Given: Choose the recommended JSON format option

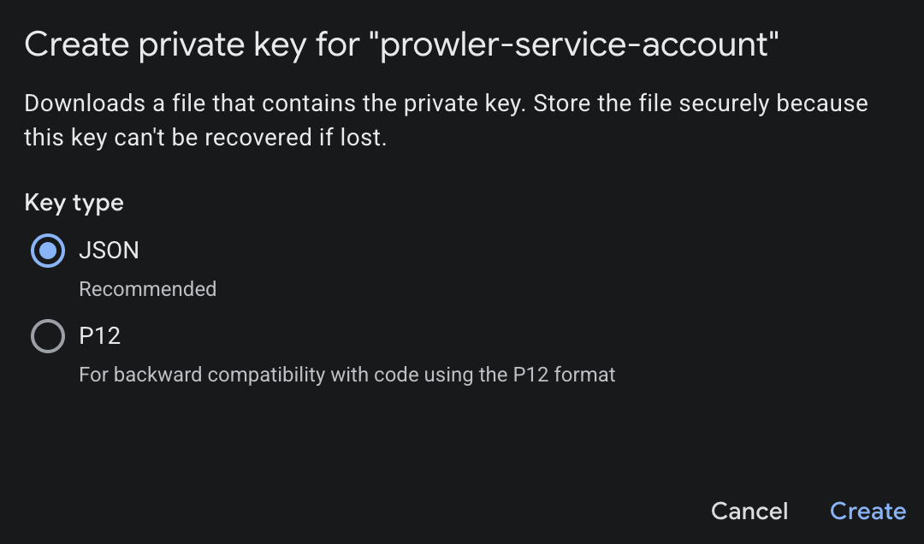Looking at the screenshot, I should click(x=47, y=250).
